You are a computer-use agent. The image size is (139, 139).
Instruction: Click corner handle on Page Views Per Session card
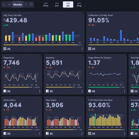point(126,55)
